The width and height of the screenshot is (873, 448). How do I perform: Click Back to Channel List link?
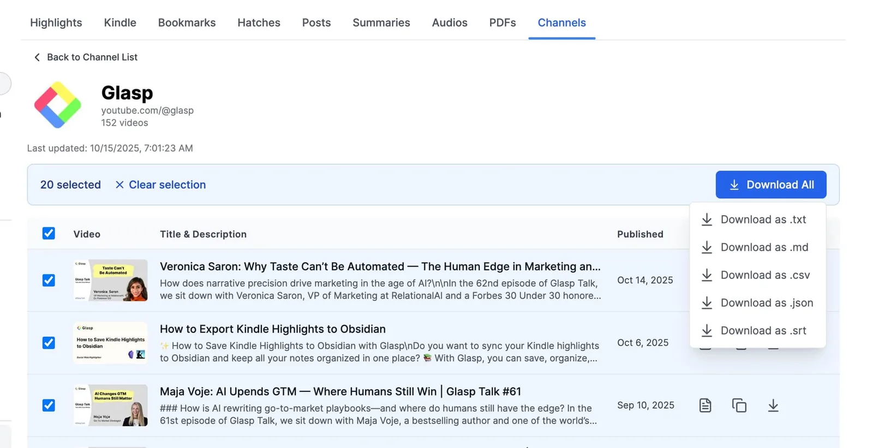click(x=86, y=57)
